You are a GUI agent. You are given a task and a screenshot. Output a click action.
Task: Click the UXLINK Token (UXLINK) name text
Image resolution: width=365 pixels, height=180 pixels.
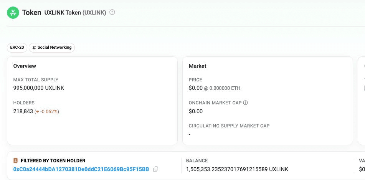tap(75, 13)
